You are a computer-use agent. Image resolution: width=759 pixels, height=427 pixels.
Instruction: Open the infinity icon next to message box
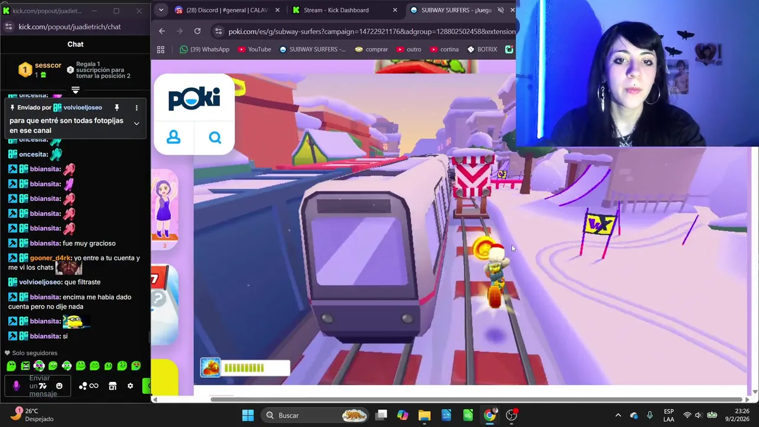(x=94, y=386)
